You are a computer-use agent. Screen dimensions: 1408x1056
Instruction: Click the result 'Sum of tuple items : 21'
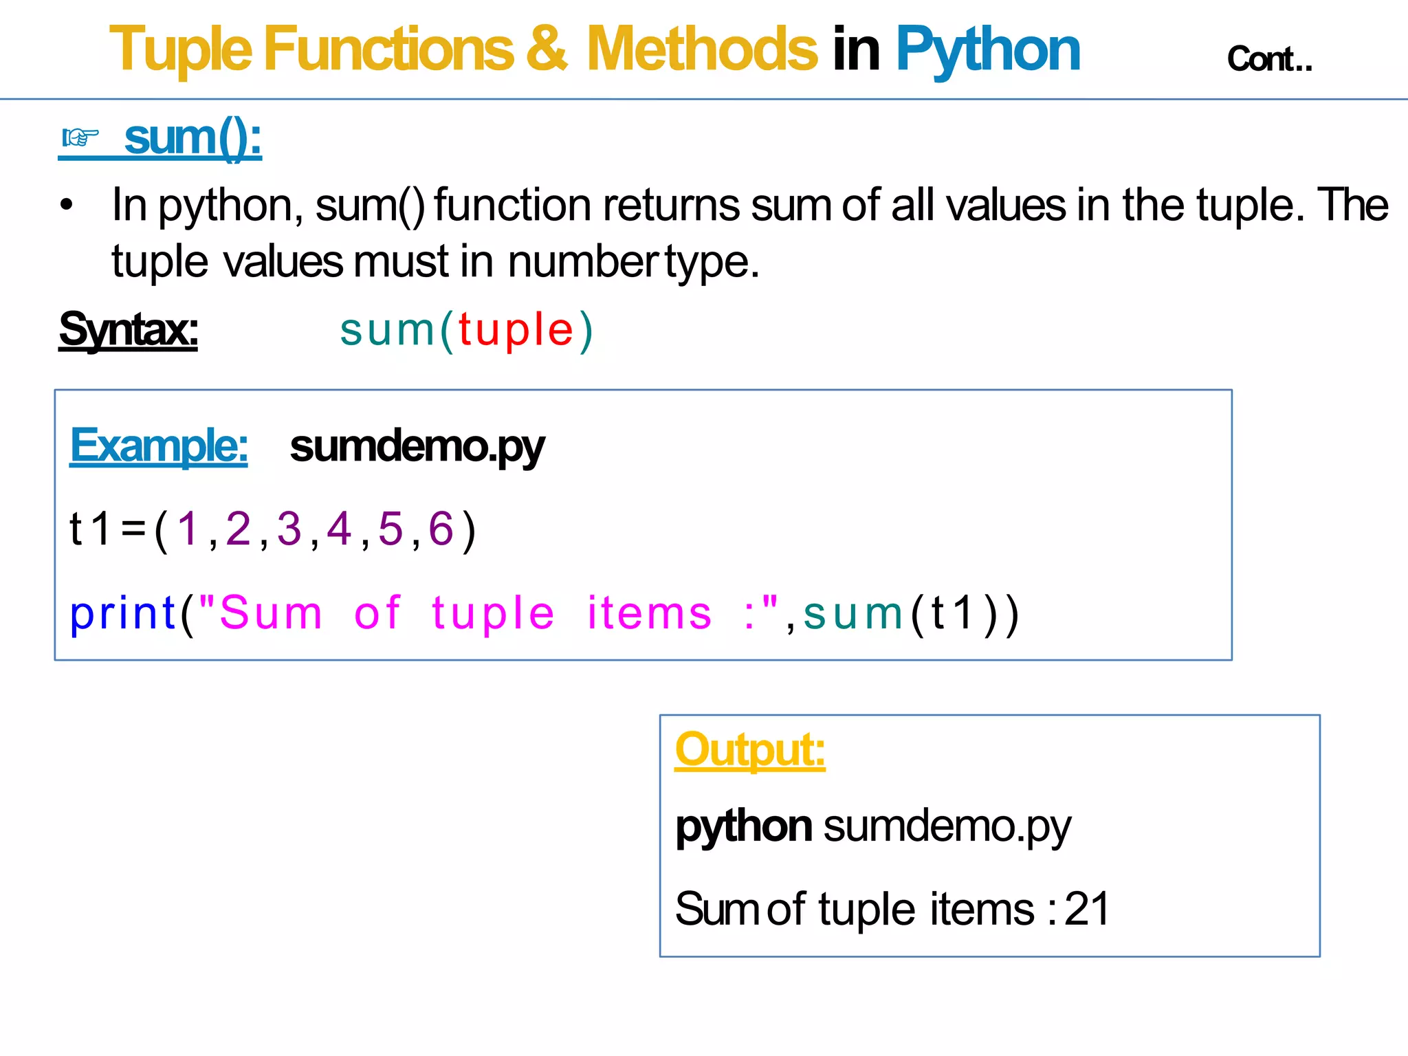coord(892,909)
